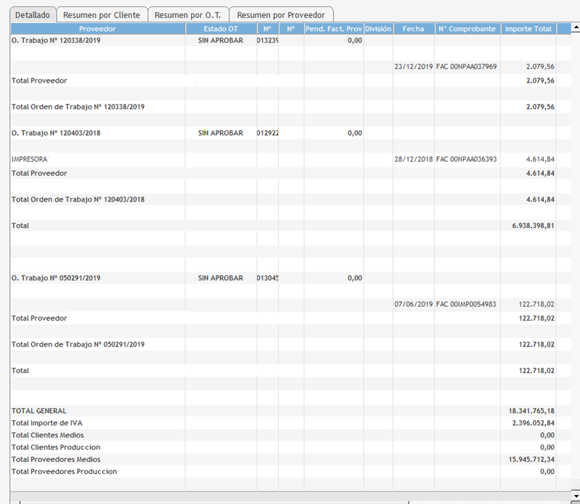Click the N° Comprobante column header
This screenshot has width=580, height=504.
point(467,29)
